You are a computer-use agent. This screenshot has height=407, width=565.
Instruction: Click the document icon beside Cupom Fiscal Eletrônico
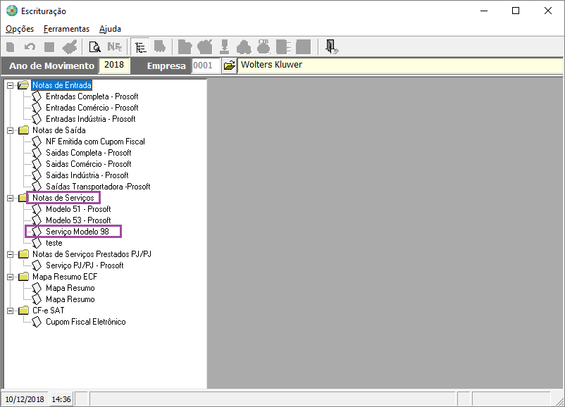[37, 322]
